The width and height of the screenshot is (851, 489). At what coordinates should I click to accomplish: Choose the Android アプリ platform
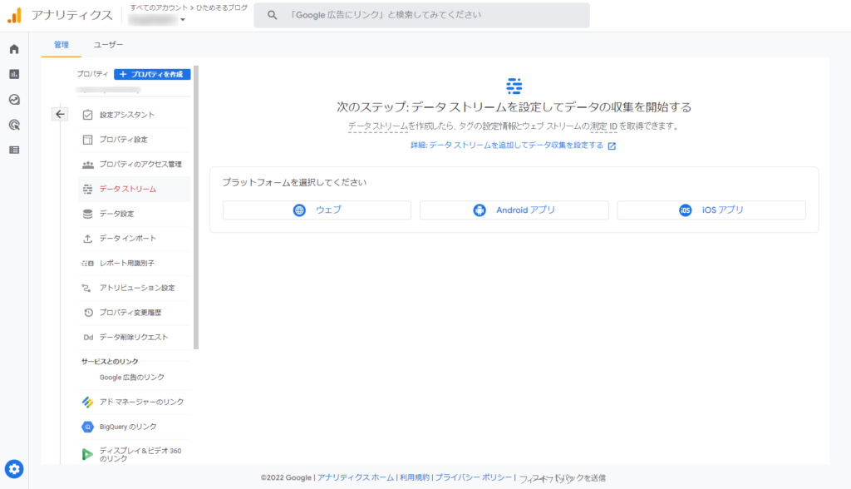point(514,210)
